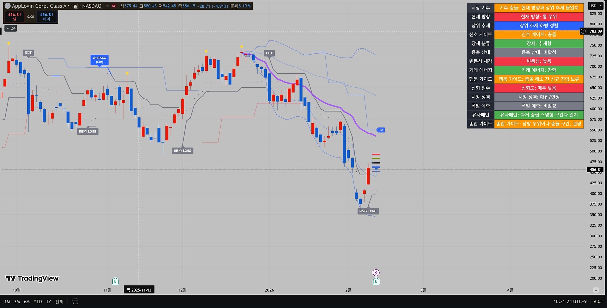Click the 행동 가이드 value cell
The image size is (607, 308).
[x=539, y=79]
